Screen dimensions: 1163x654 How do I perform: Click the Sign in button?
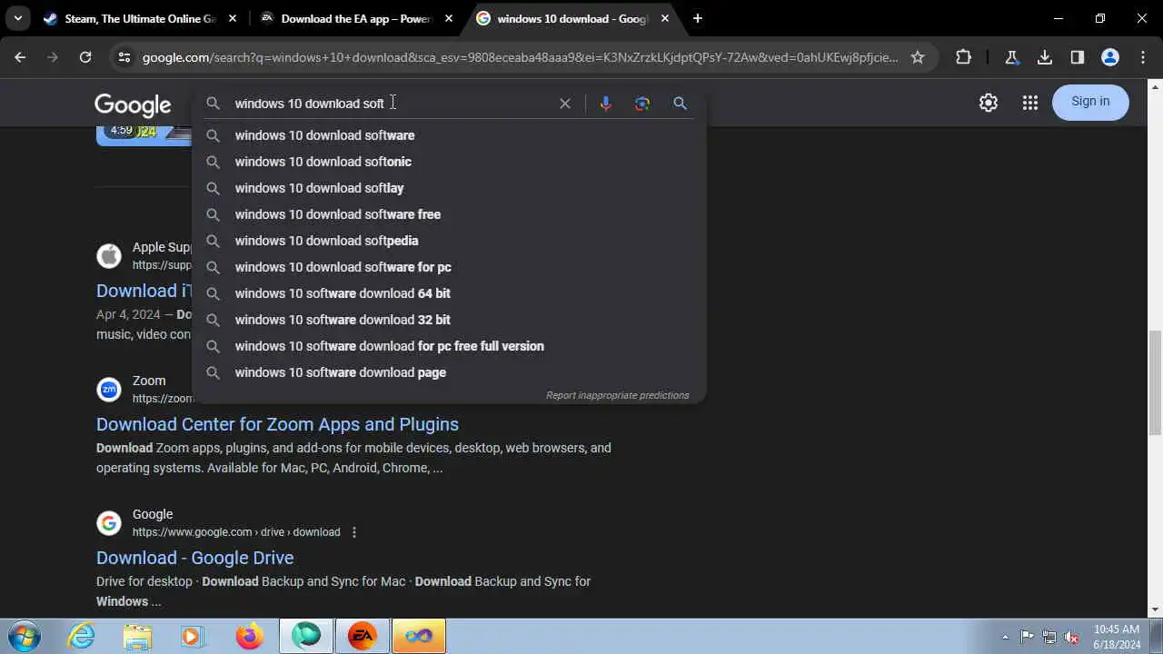1090,102
